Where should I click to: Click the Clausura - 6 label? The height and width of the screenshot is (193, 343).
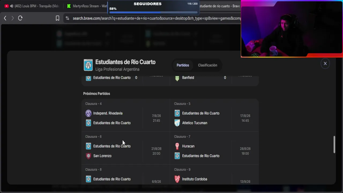(93, 137)
